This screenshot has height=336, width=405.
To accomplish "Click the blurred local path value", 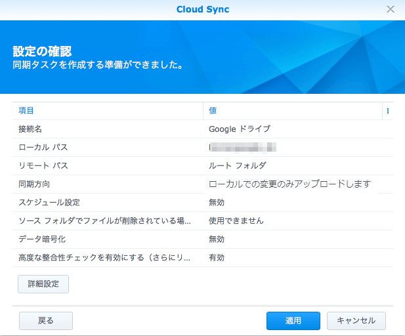I will [x=242, y=147].
